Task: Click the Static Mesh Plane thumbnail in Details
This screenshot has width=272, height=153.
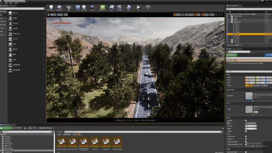Action: (249, 96)
